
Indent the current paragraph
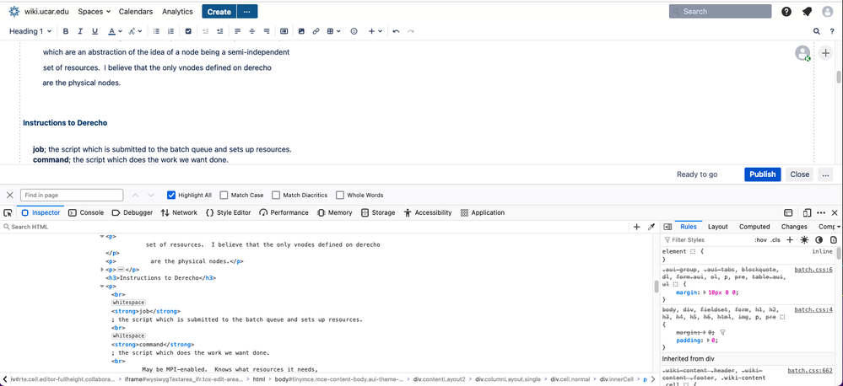(220, 31)
